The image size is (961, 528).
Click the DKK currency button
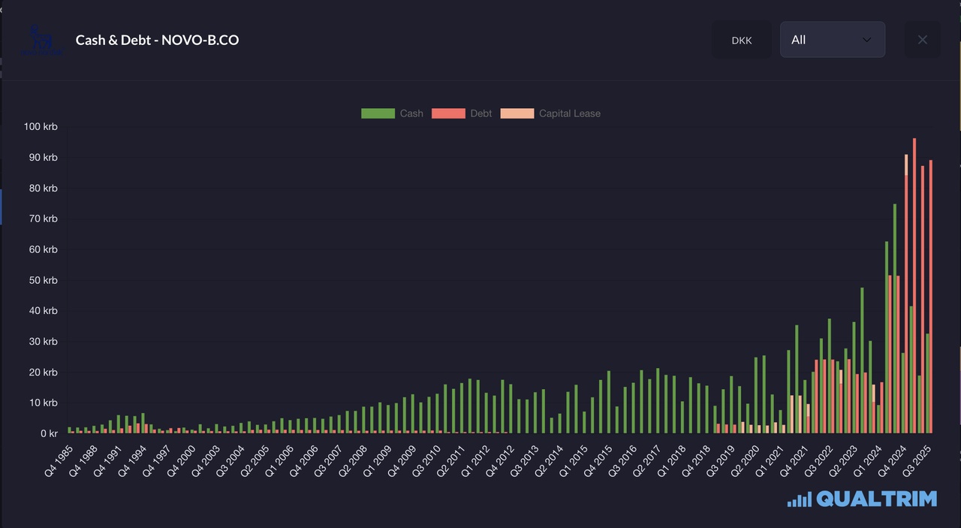(741, 41)
